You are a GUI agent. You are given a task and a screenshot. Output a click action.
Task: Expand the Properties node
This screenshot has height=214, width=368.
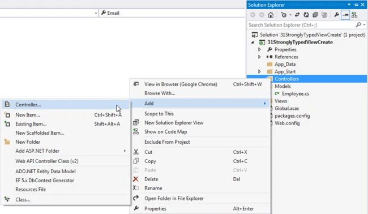[x=259, y=49]
